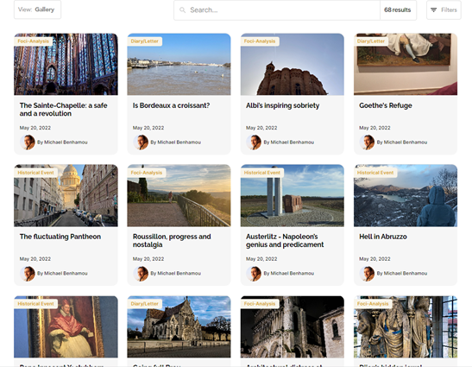Click Foci-Analysis tag on gilded statues card
This screenshot has height=367, width=472.
373,303
